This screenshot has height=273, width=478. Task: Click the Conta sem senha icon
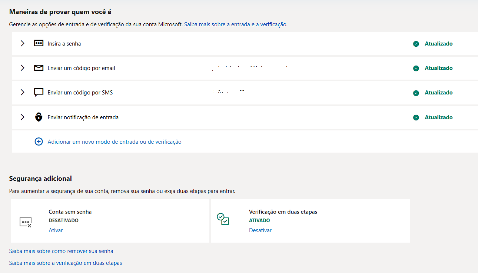tap(26, 222)
